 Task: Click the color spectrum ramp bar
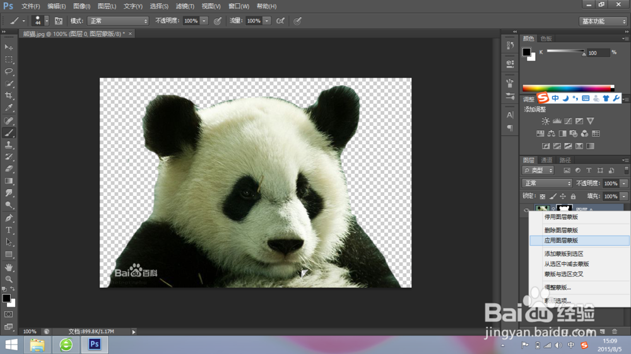click(x=567, y=88)
